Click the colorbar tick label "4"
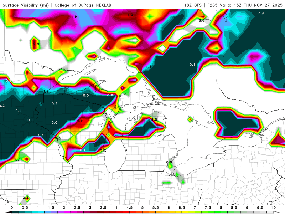 coord(116,208)
